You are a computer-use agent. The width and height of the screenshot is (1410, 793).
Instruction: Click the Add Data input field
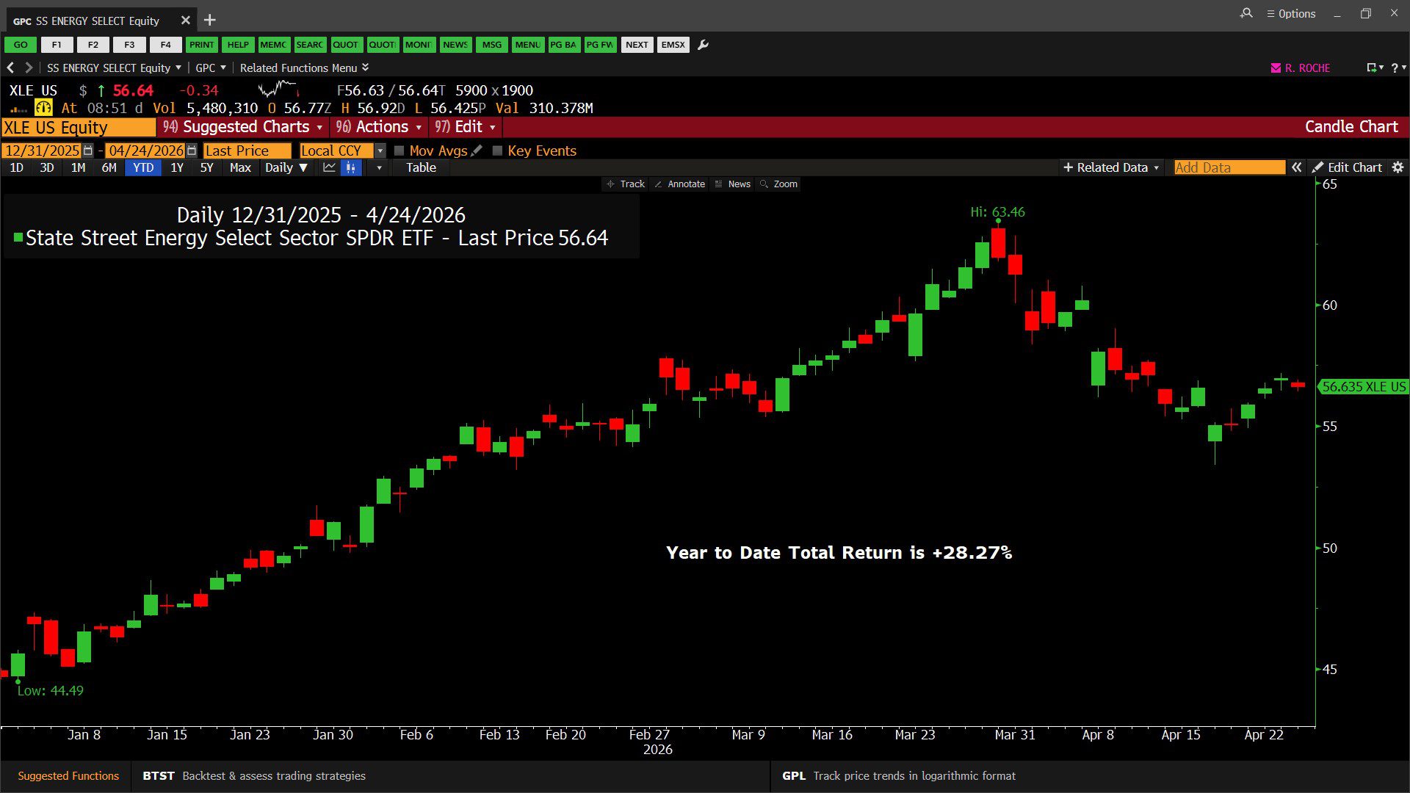(1229, 167)
